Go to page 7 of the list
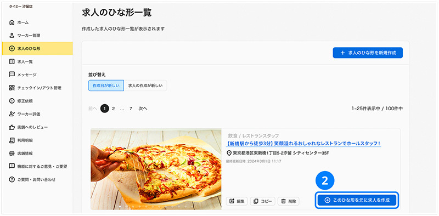The height and width of the screenshot is (216, 439). 131,109
